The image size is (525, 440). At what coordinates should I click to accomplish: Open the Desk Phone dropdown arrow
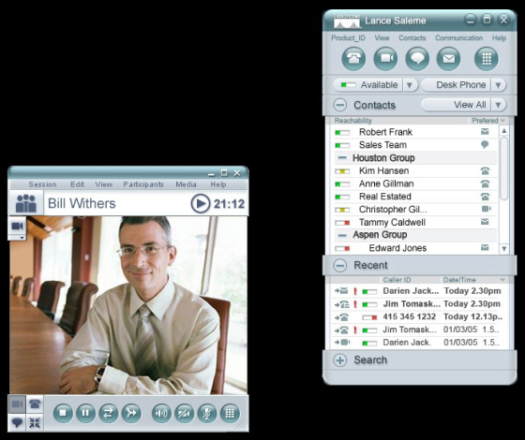499,85
